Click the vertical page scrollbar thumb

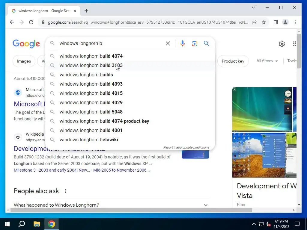(299, 51)
